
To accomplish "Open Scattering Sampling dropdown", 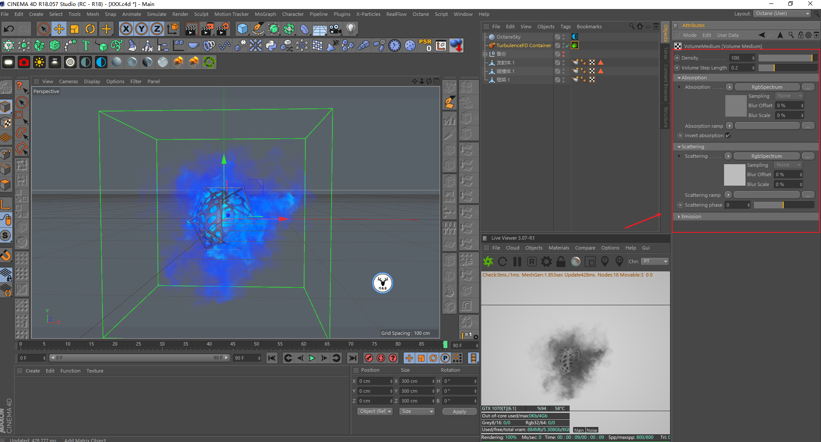I will pyautogui.click(x=788, y=165).
